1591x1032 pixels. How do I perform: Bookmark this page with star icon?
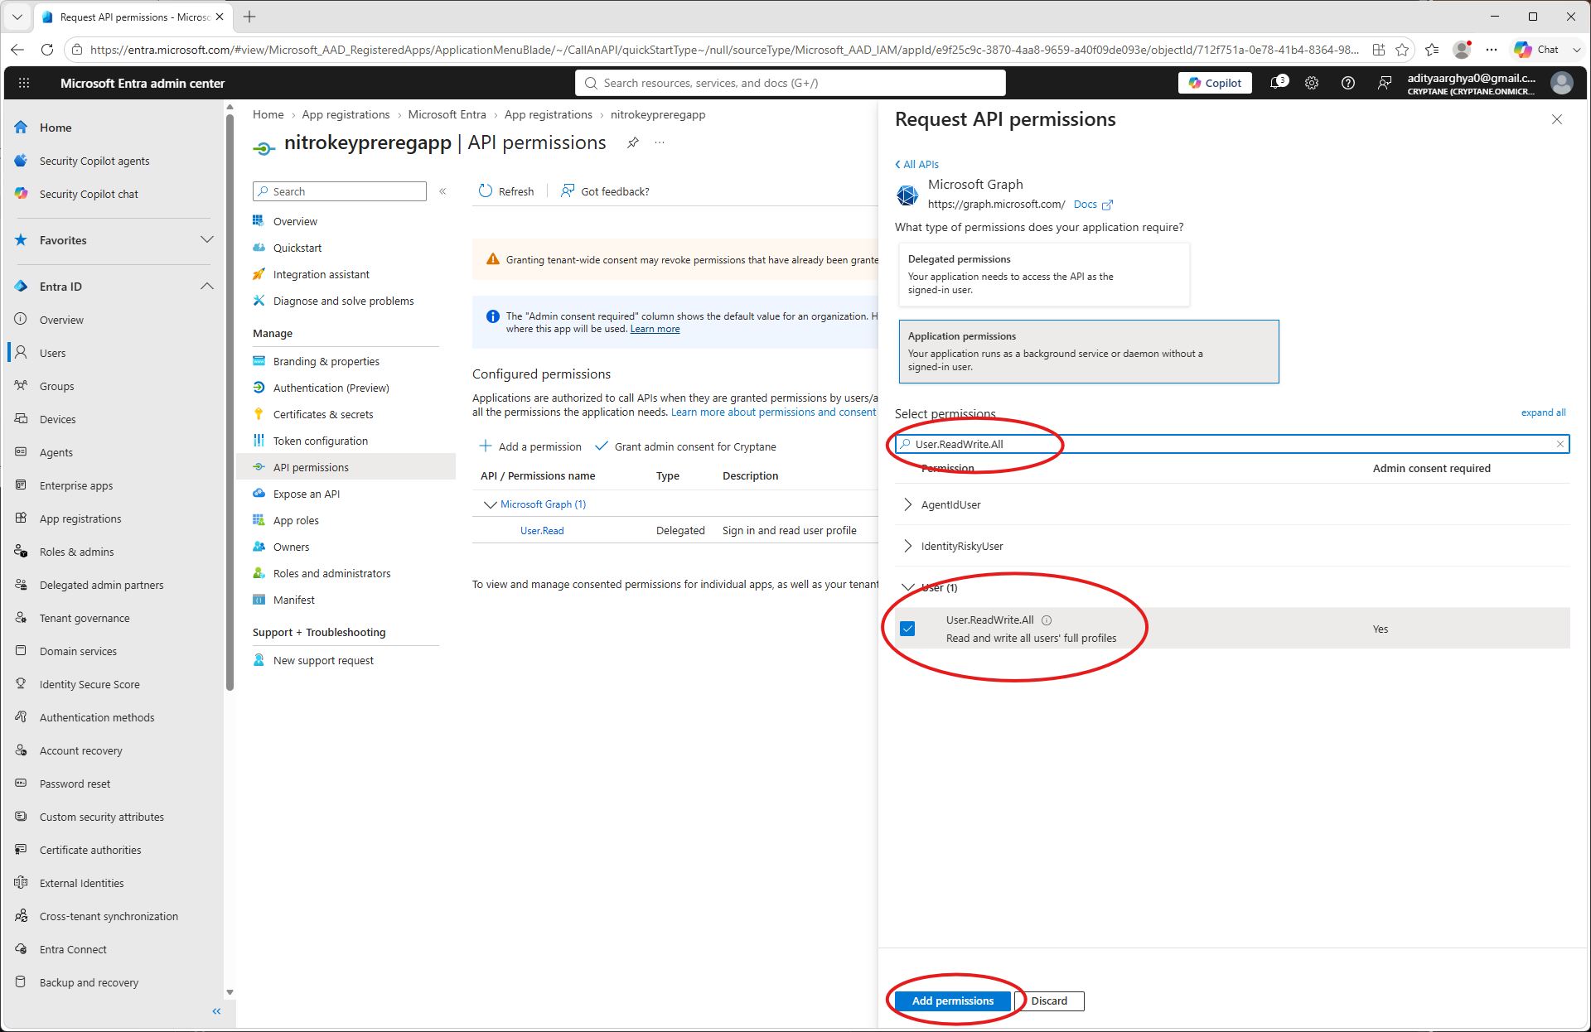tap(1402, 50)
